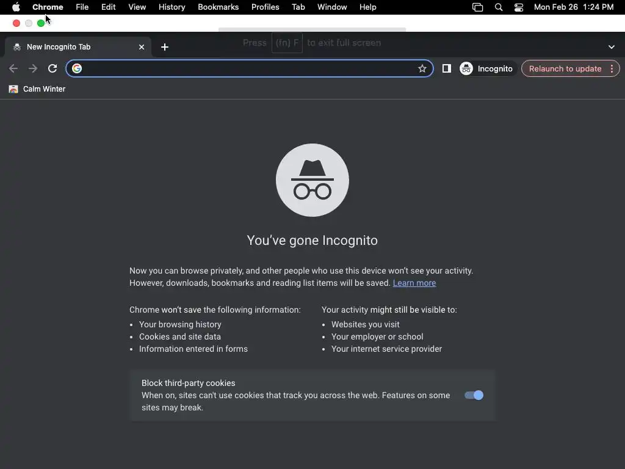
Task: Open the Window menu
Action: click(x=332, y=7)
